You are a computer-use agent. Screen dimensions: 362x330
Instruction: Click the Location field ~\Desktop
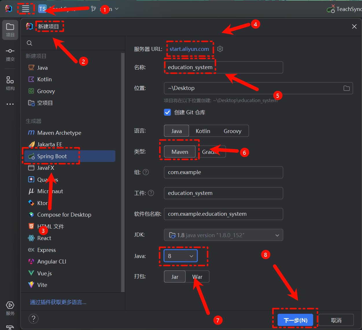tap(258, 88)
